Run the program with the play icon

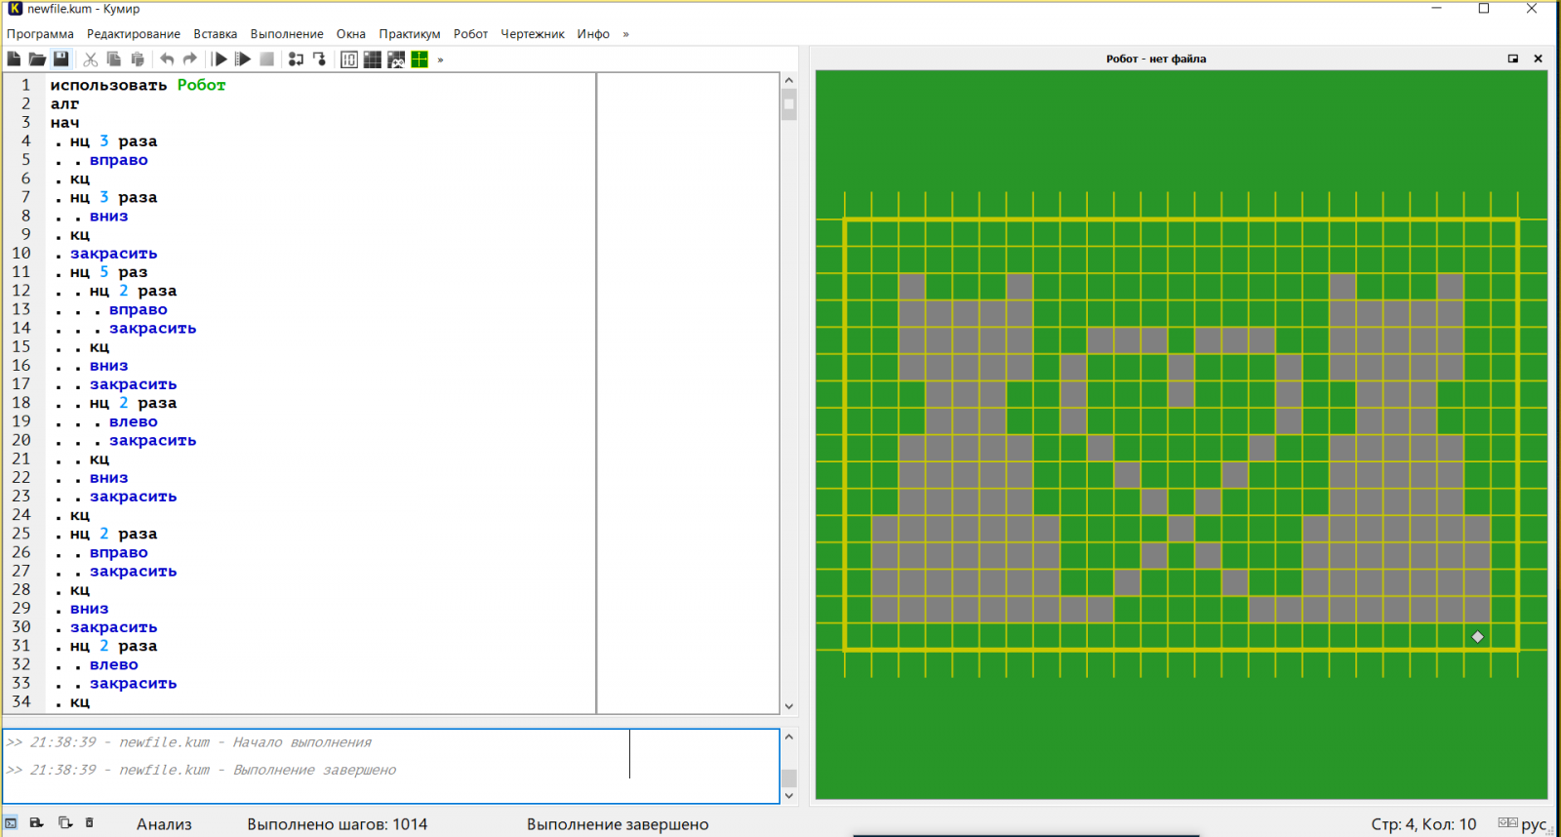(x=220, y=60)
